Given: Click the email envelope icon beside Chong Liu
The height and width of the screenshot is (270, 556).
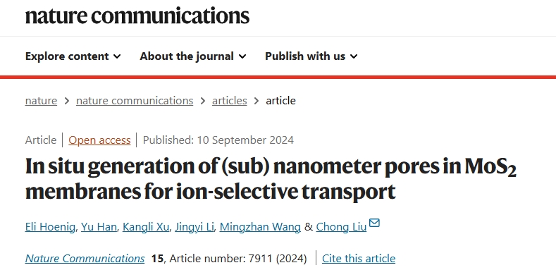Looking at the screenshot, I should (x=374, y=223).
